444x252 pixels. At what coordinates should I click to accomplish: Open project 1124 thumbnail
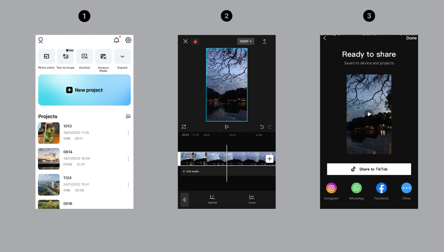[49, 185]
